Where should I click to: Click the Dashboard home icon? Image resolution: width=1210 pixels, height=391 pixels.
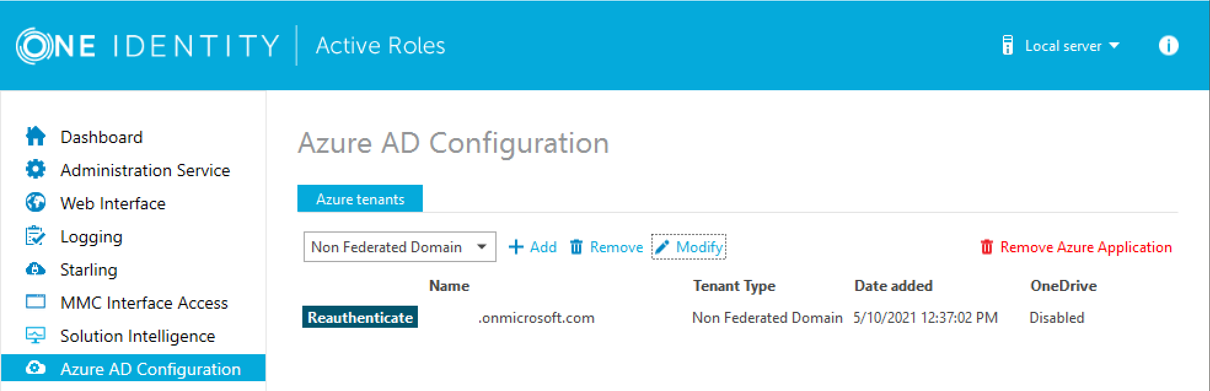pos(36,136)
